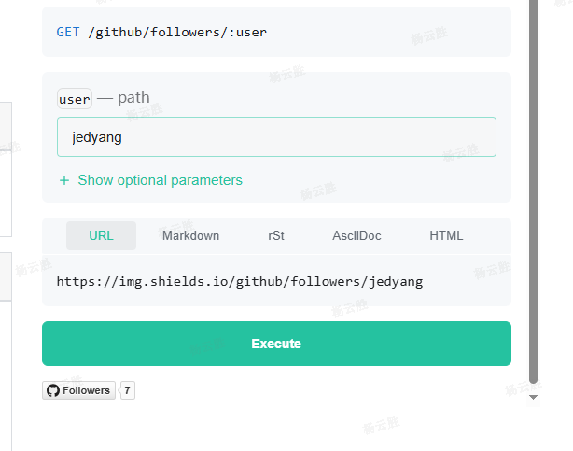Choose the AsciiDoc tab

pyautogui.click(x=356, y=236)
